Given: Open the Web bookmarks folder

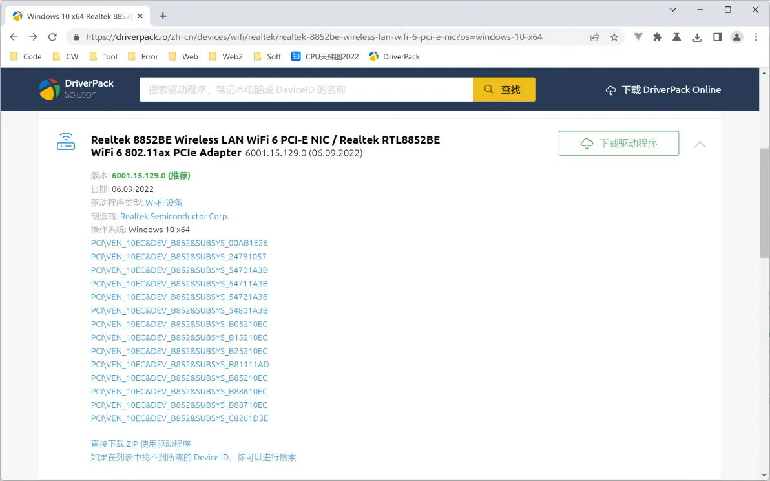Looking at the screenshot, I should 183,56.
